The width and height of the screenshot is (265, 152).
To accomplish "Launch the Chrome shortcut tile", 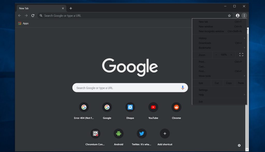I will pos(176,107).
